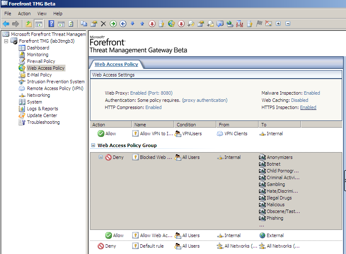The height and width of the screenshot is (254, 346).
Task: Click the Web Caching Disabled link
Action: 300,100
